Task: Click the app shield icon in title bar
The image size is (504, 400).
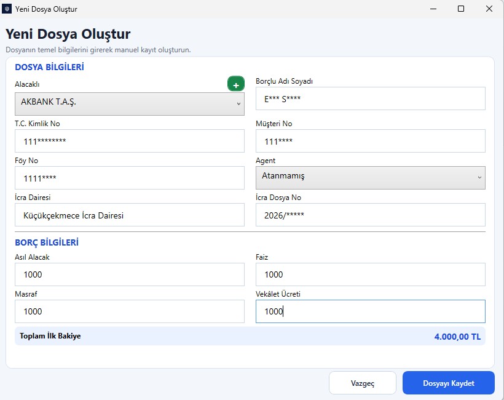Action: [x=7, y=9]
